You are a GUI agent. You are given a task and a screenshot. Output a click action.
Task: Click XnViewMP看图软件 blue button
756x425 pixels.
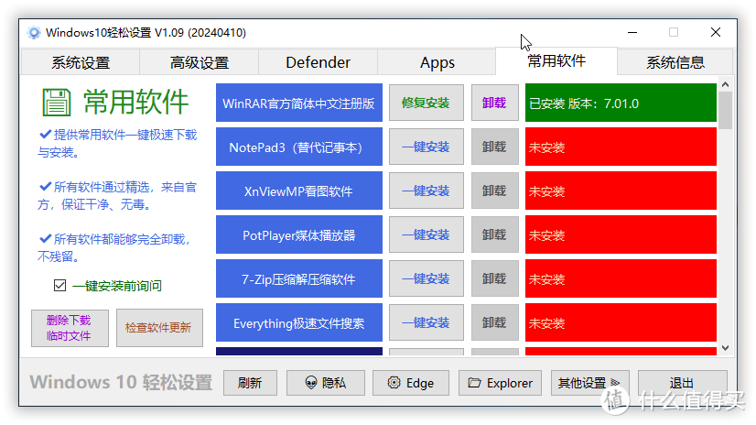tap(299, 191)
